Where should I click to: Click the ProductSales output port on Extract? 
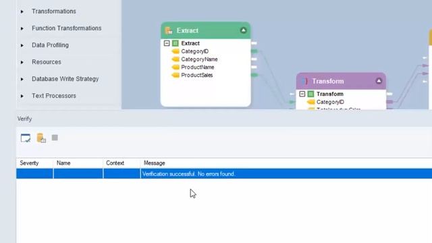[254, 75]
